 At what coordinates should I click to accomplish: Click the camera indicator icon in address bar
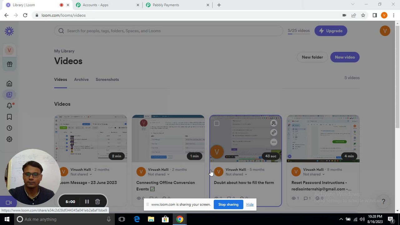pyautogui.click(x=344, y=15)
